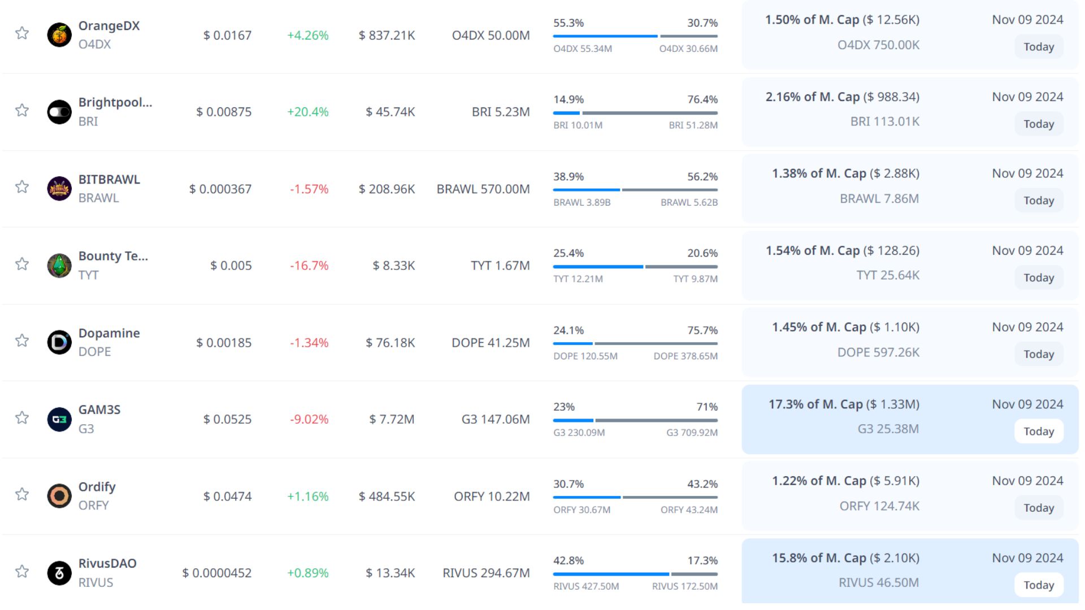Add BITBRAWL to watchlist with star

[22, 187]
